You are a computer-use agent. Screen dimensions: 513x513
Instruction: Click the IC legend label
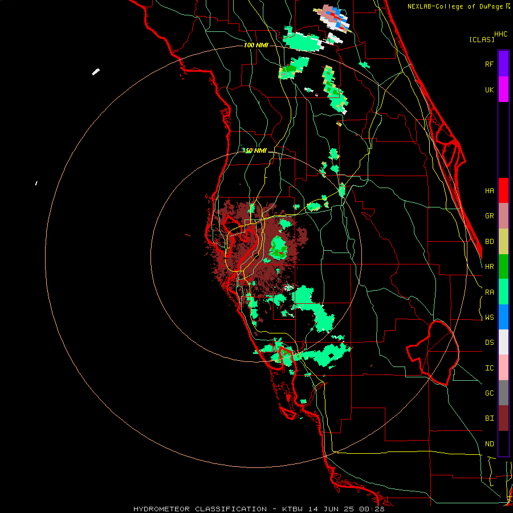click(489, 368)
